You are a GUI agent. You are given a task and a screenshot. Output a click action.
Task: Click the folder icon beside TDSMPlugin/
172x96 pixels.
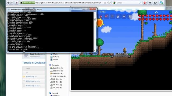(x=24, y=77)
